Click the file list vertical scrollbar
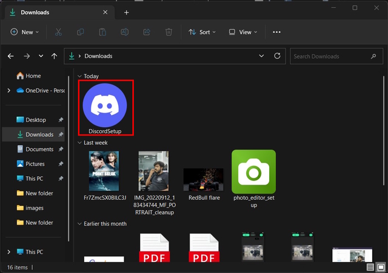 [x=384, y=131]
